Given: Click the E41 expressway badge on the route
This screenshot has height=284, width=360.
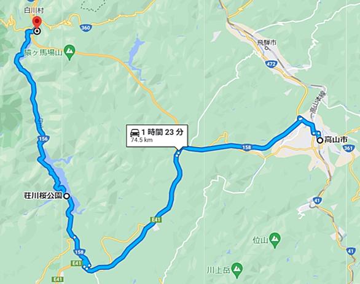Looking at the screenshot, I should pyautogui.click(x=155, y=220).
